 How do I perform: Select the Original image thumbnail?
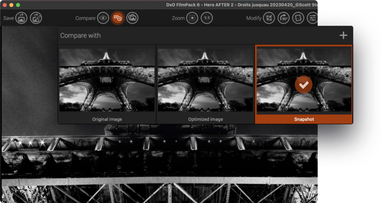click(x=107, y=79)
